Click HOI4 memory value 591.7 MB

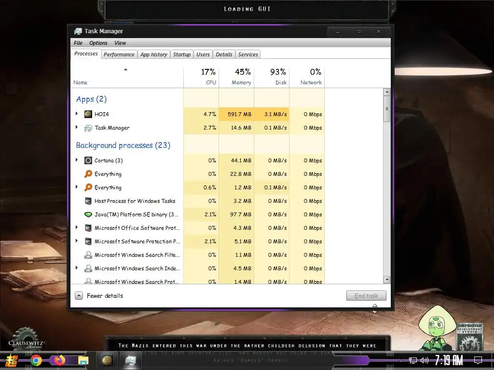(239, 114)
